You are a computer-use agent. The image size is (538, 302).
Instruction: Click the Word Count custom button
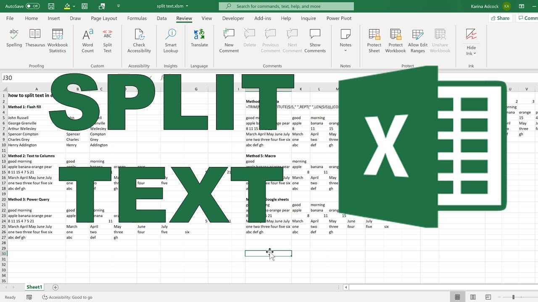pos(88,41)
